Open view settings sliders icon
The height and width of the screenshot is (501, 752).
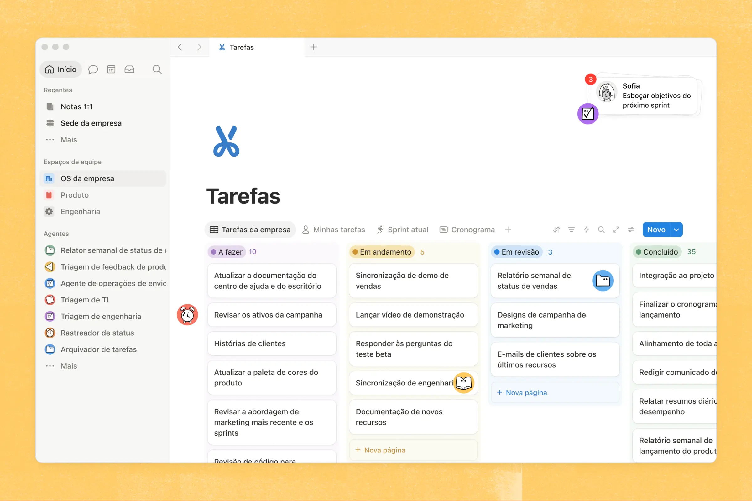[631, 230]
